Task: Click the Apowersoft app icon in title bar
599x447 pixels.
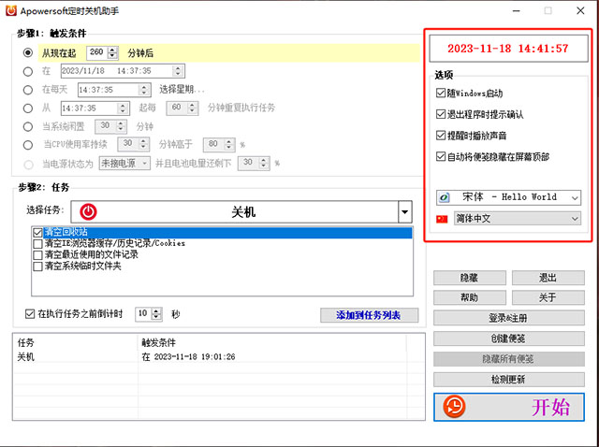Action: click(x=11, y=10)
